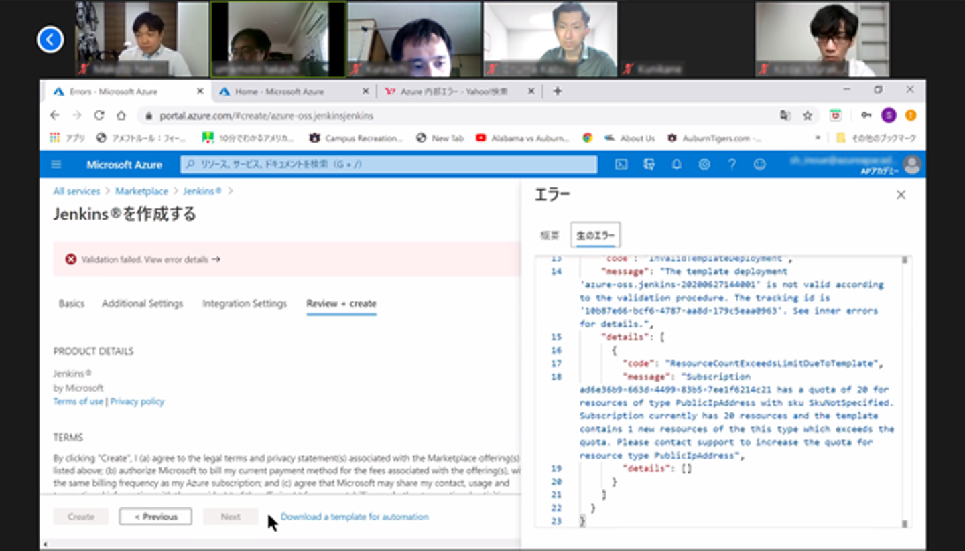The height and width of the screenshot is (551, 965).
Task: Open the saved passwords key icon
Action: pos(866,116)
